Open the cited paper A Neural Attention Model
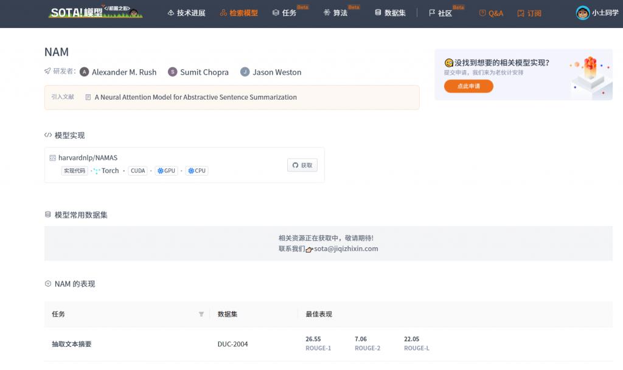Screen dimensions: 623x370 [x=195, y=97]
